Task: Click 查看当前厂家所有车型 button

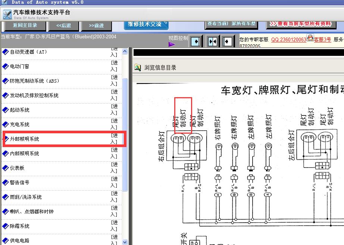Action: [x=231, y=24]
